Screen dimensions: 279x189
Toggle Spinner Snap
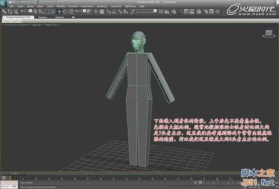point(126,12)
